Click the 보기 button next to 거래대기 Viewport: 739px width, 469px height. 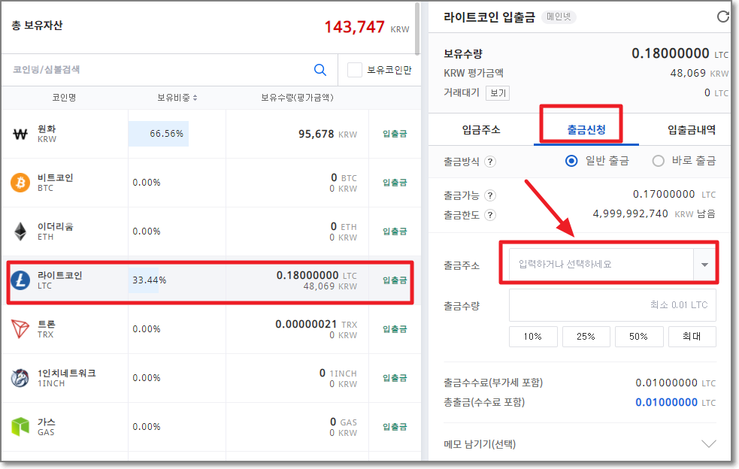click(498, 93)
